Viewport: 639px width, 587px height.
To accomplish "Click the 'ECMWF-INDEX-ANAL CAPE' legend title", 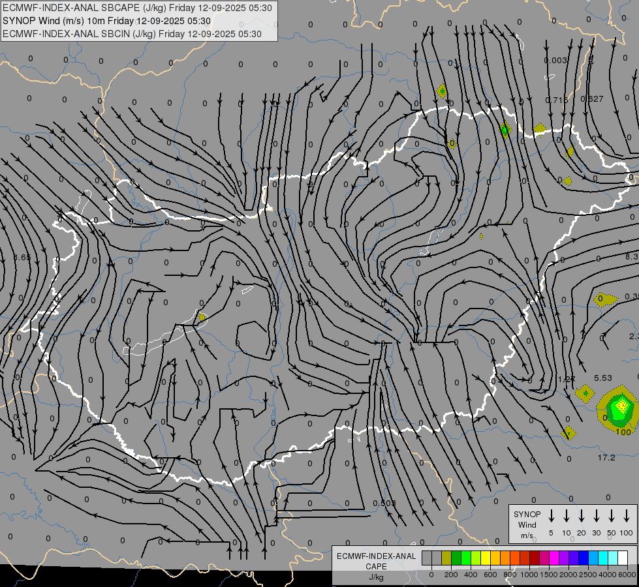I will (376, 561).
